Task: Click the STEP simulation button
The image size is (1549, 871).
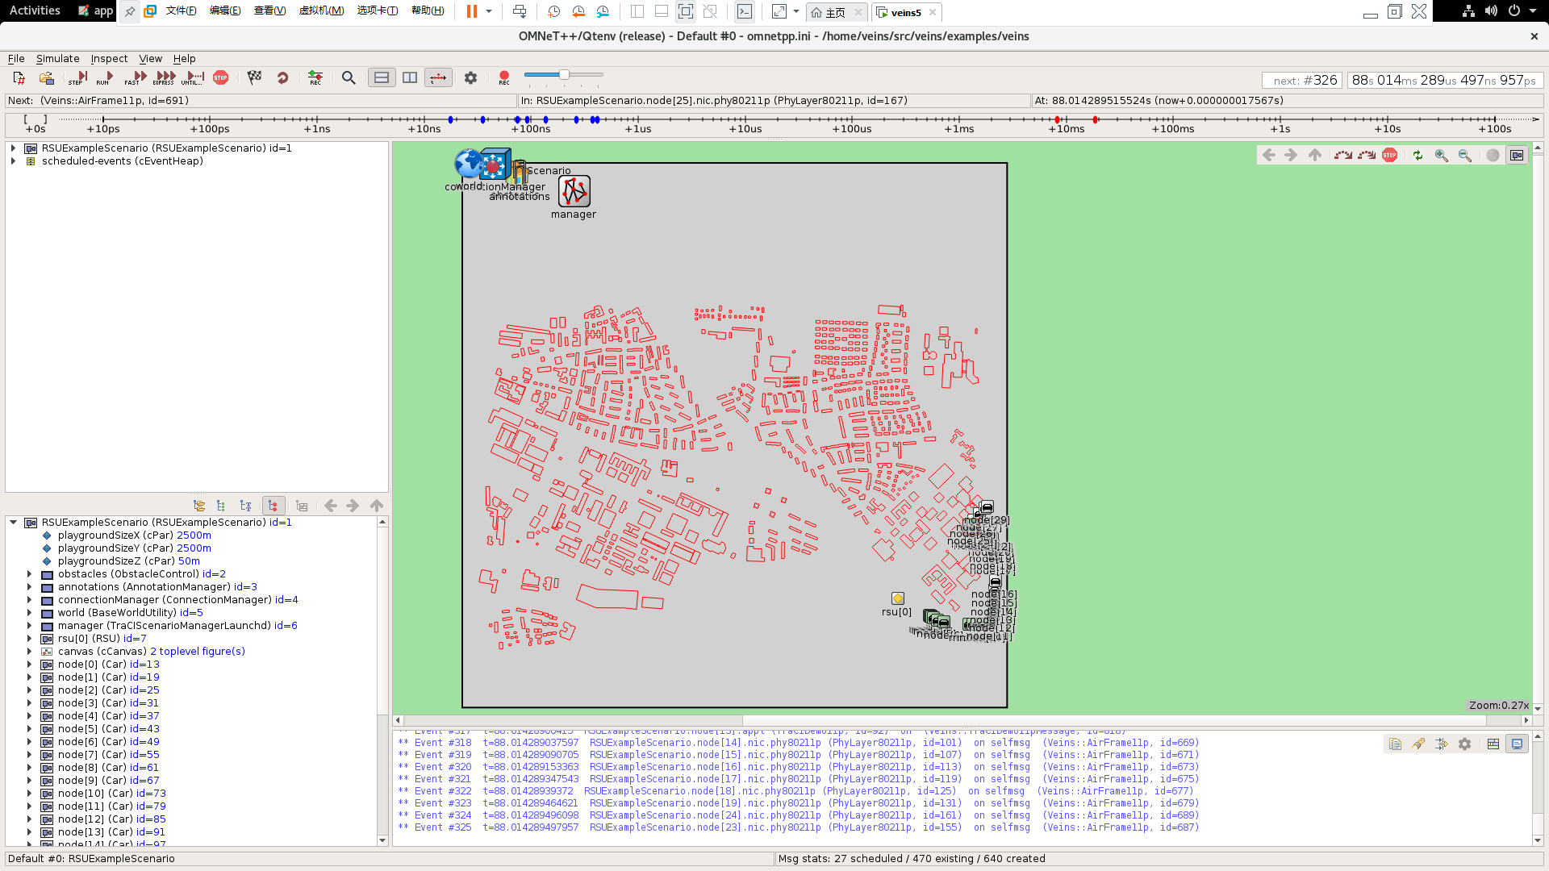Action: tap(78, 77)
